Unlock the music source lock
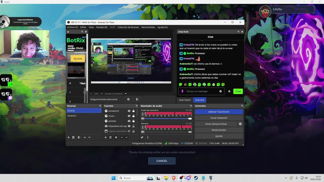This screenshot has width=324, height=182. [x=133, y=116]
